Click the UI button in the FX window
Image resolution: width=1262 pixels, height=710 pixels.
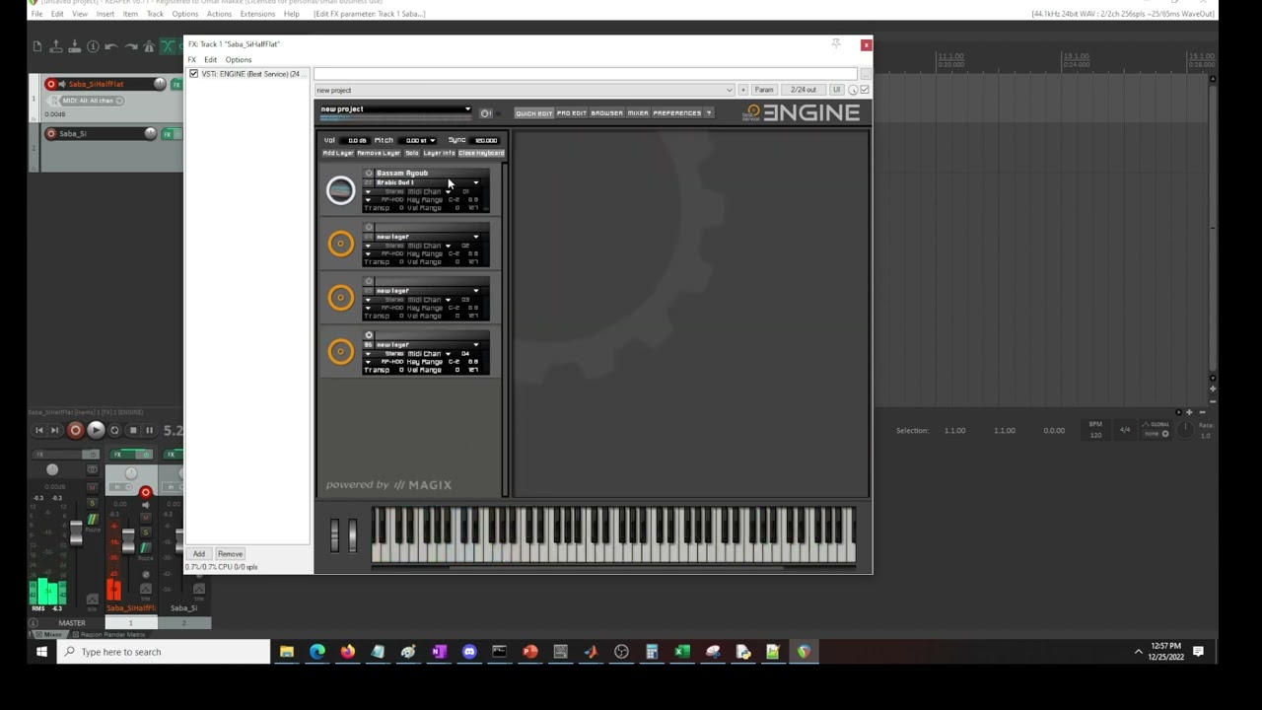coord(836,90)
